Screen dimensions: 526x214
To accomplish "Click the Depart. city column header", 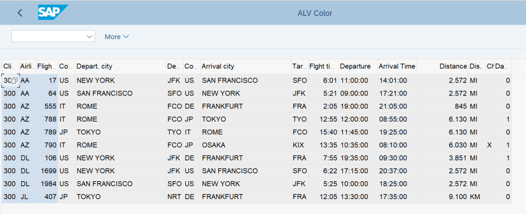I will pyautogui.click(x=94, y=66).
